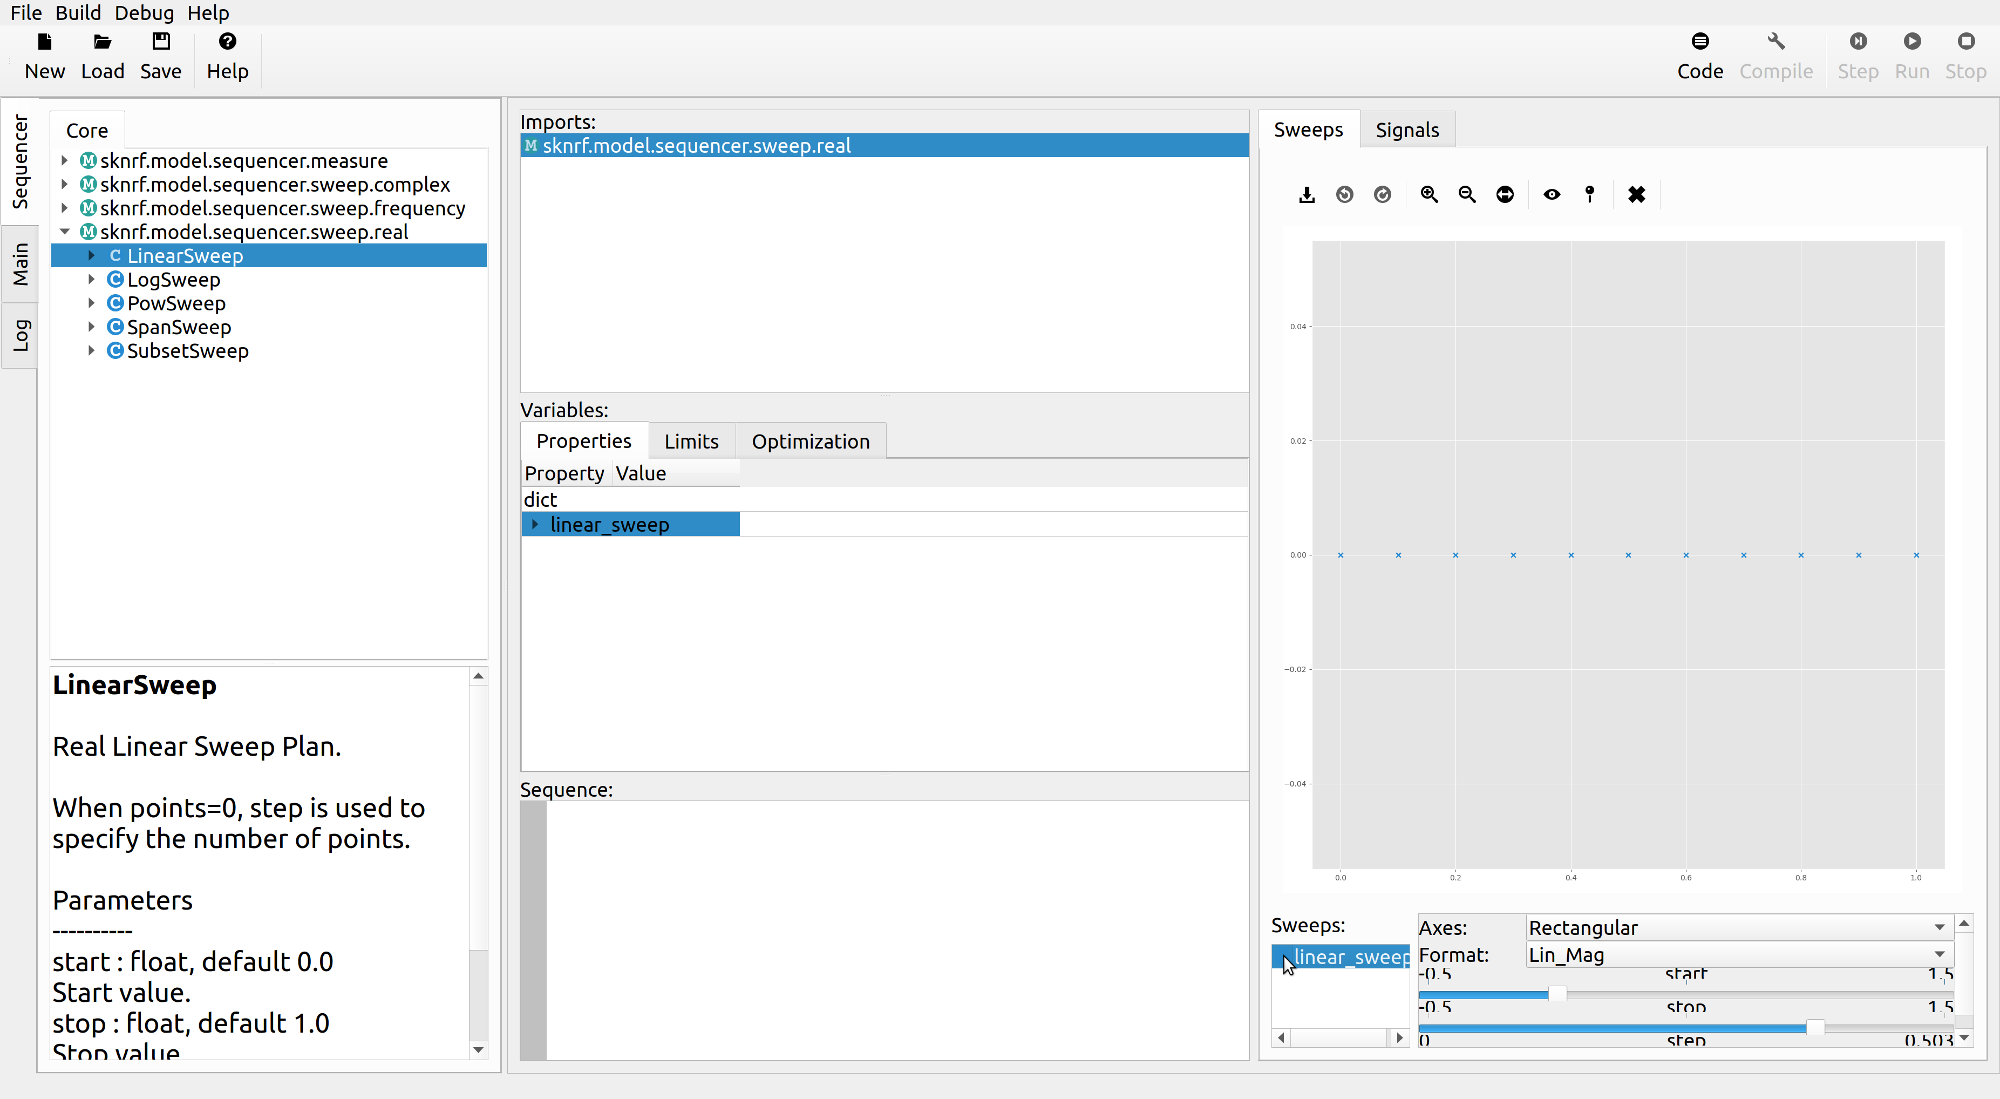Click the Limits tab in Variables panel

click(691, 441)
